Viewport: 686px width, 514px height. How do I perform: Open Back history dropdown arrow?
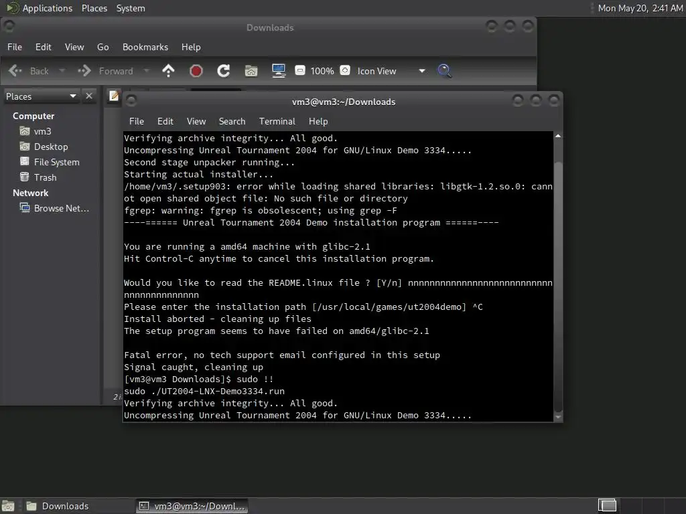[62, 71]
